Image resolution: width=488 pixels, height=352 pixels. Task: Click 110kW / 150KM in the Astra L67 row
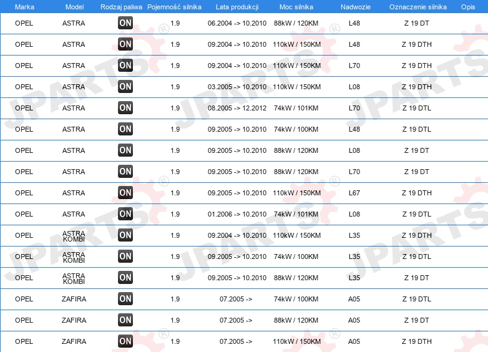[x=296, y=193]
